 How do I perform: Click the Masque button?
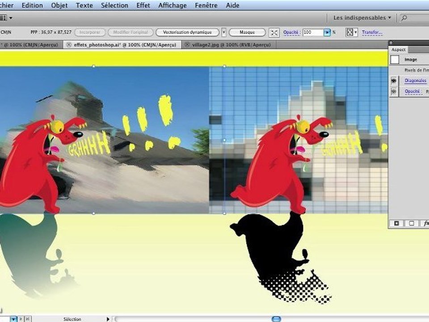247,32
